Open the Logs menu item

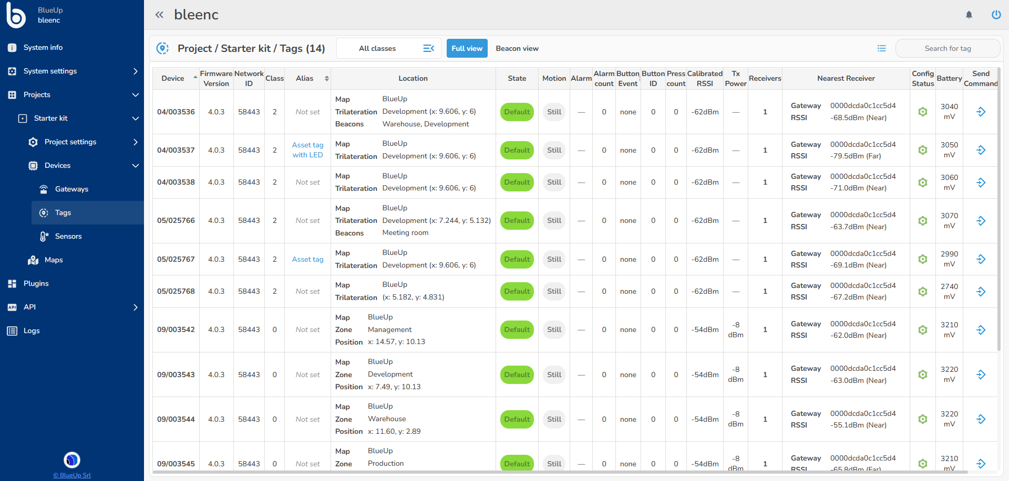[32, 330]
